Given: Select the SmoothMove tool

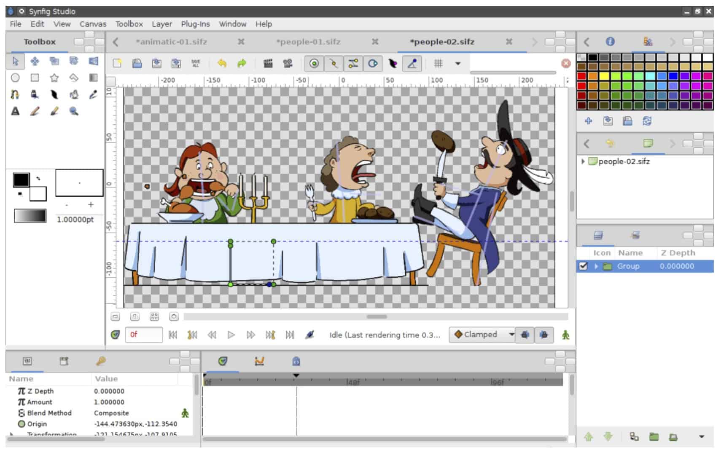Looking at the screenshot, I should [35, 62].
